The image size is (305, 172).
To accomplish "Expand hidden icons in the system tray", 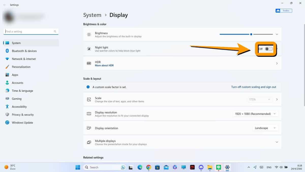I will click(x=249, y=167).
